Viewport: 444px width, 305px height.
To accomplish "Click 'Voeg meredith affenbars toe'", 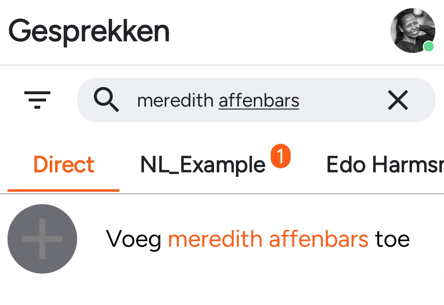I will (258, 239).
